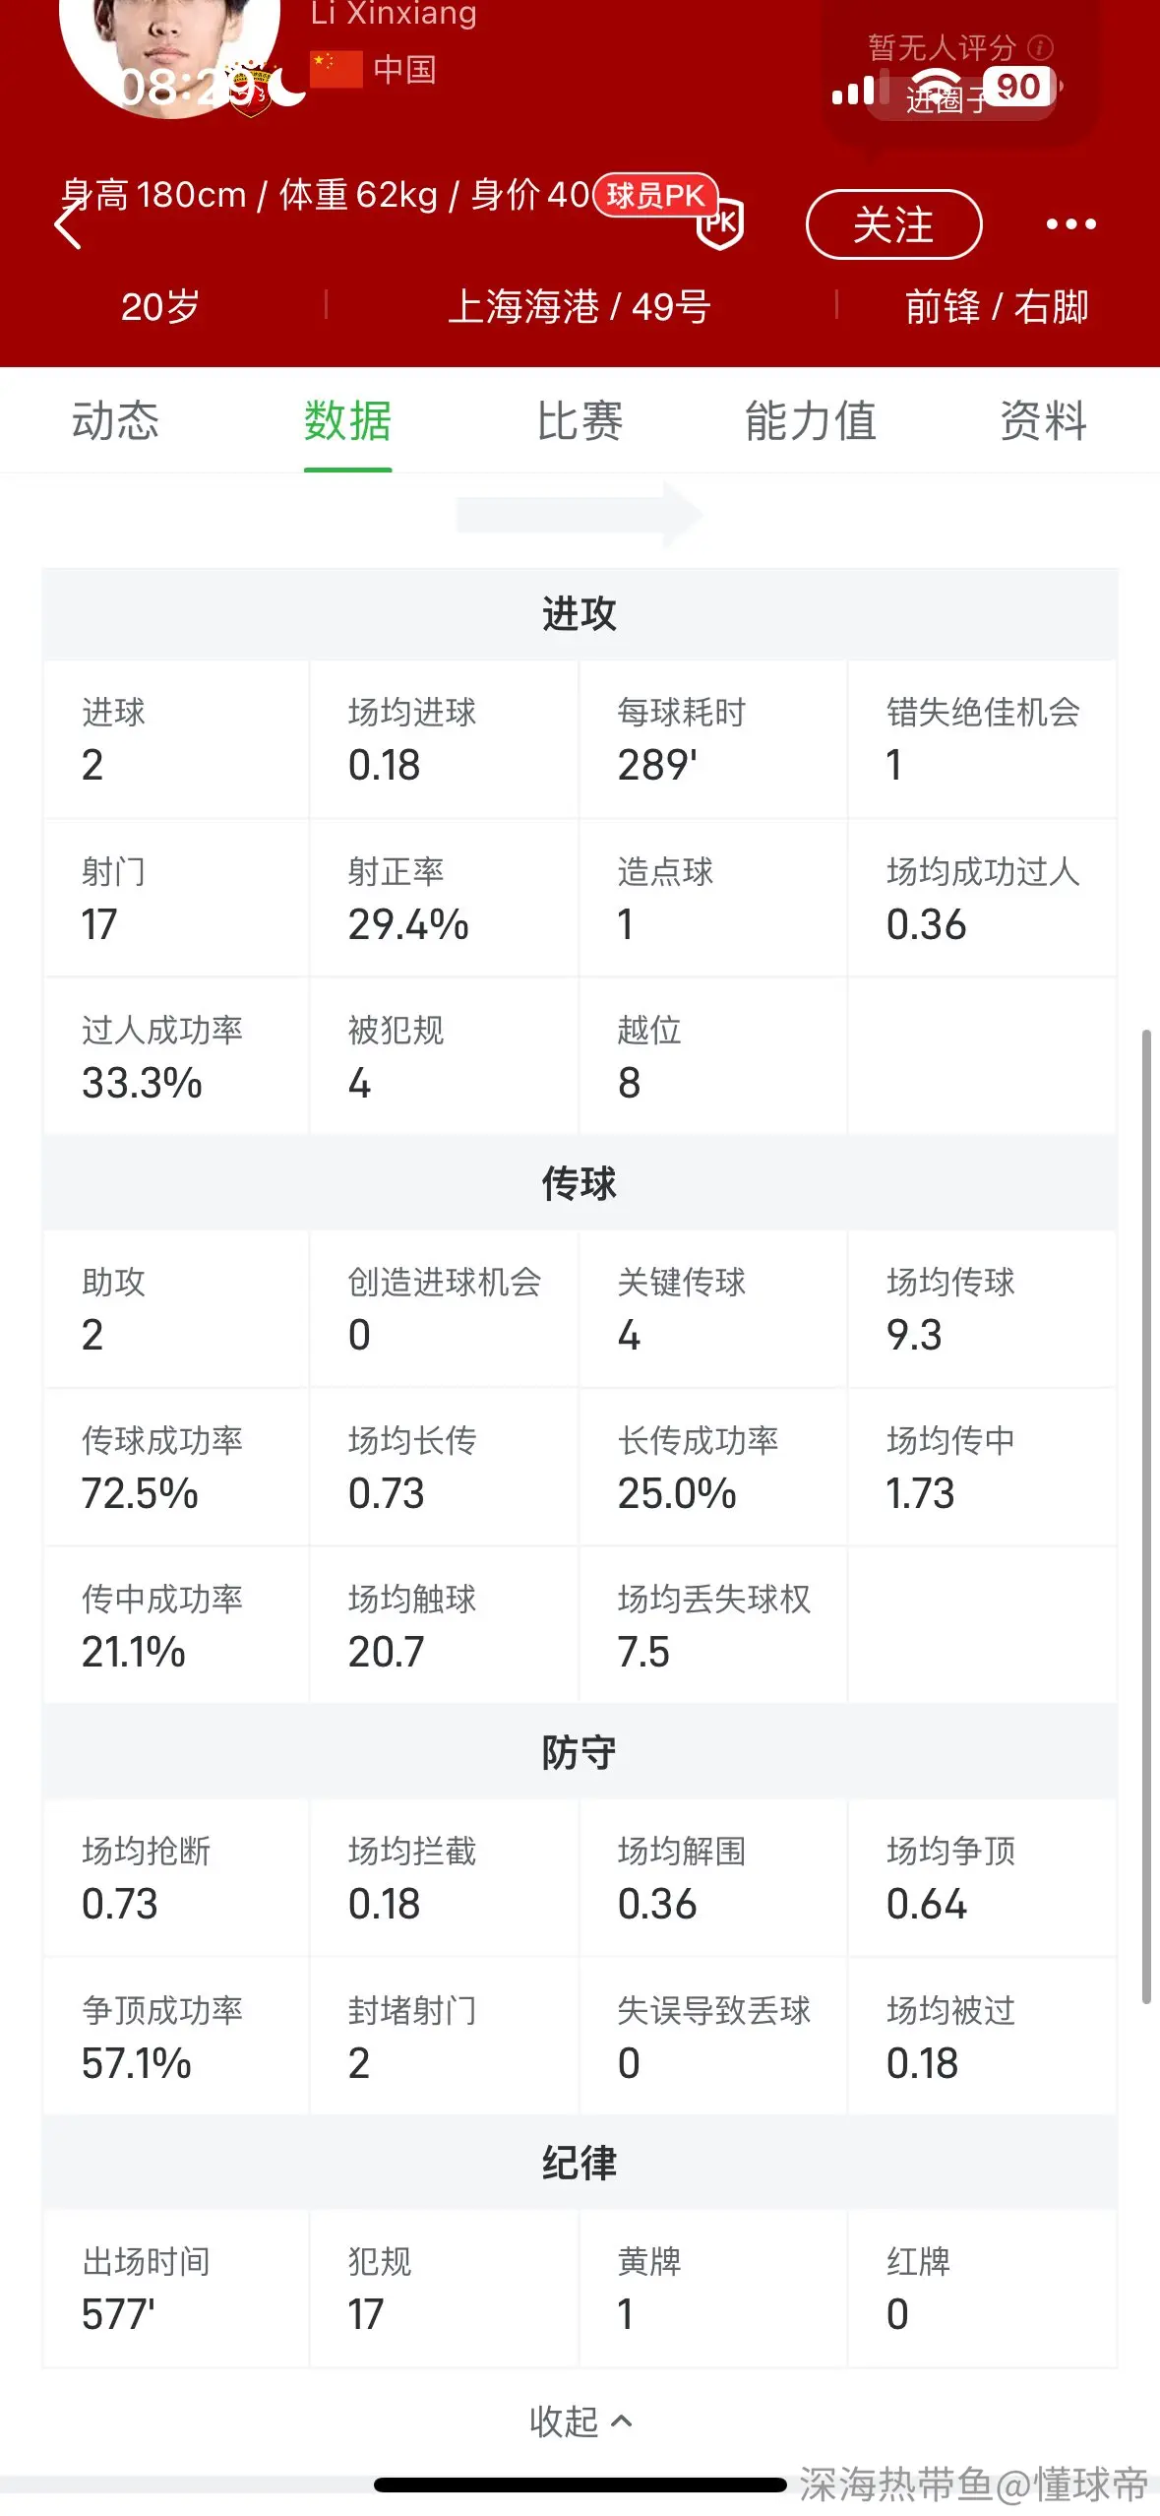Open the three-dot more options menu

(1070, 224)
